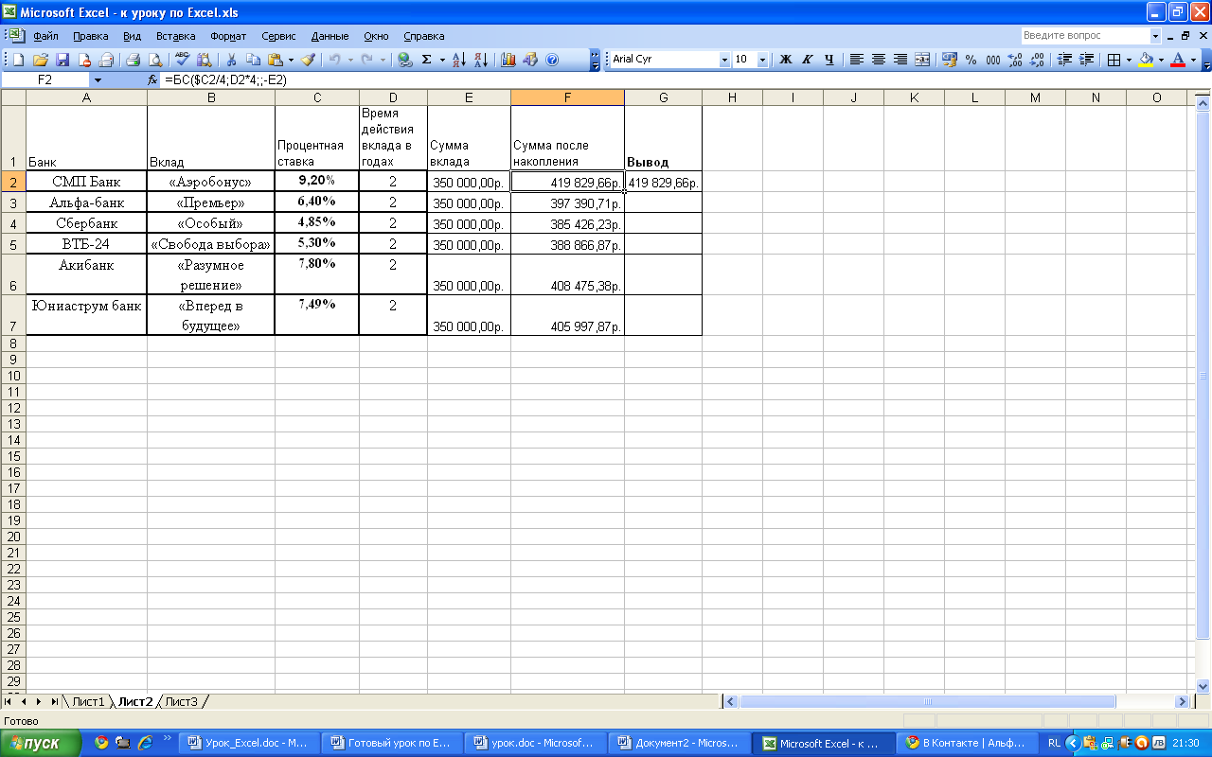This screenshot has height=757, width=1212.
Task: Launch the Chart Wizard icon
Action: (x=508, y=60)
